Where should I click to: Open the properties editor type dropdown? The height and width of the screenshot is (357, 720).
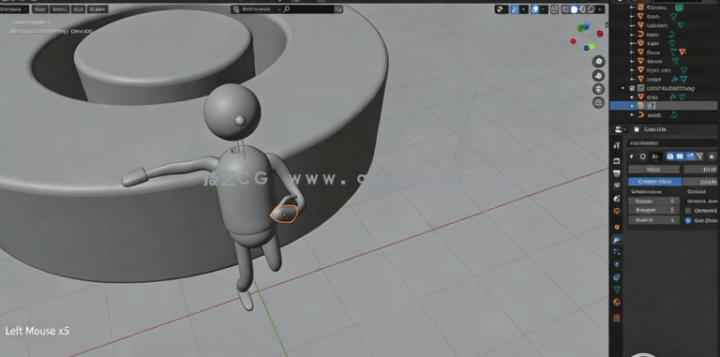(621, 129)
